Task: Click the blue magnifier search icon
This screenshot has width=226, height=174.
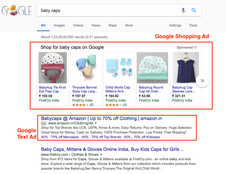Action: pyautogui.click(x=194, y=10)
